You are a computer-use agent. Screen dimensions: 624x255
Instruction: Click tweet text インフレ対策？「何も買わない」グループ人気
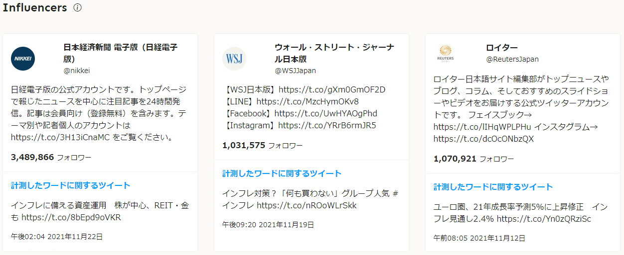(306, 193)
